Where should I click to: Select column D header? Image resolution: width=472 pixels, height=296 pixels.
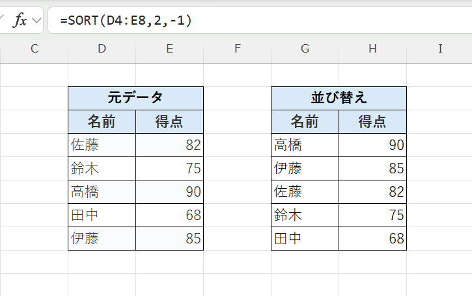pos(102,48)
